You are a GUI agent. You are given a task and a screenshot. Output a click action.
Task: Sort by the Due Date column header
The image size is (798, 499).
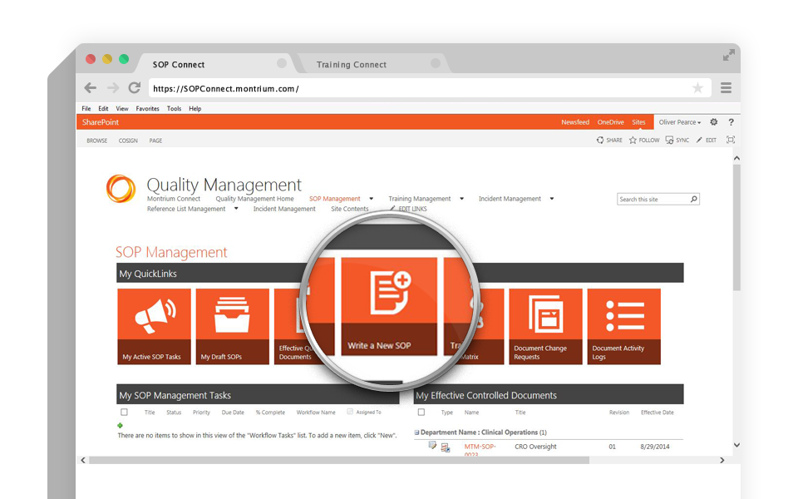tap(233, 413)
